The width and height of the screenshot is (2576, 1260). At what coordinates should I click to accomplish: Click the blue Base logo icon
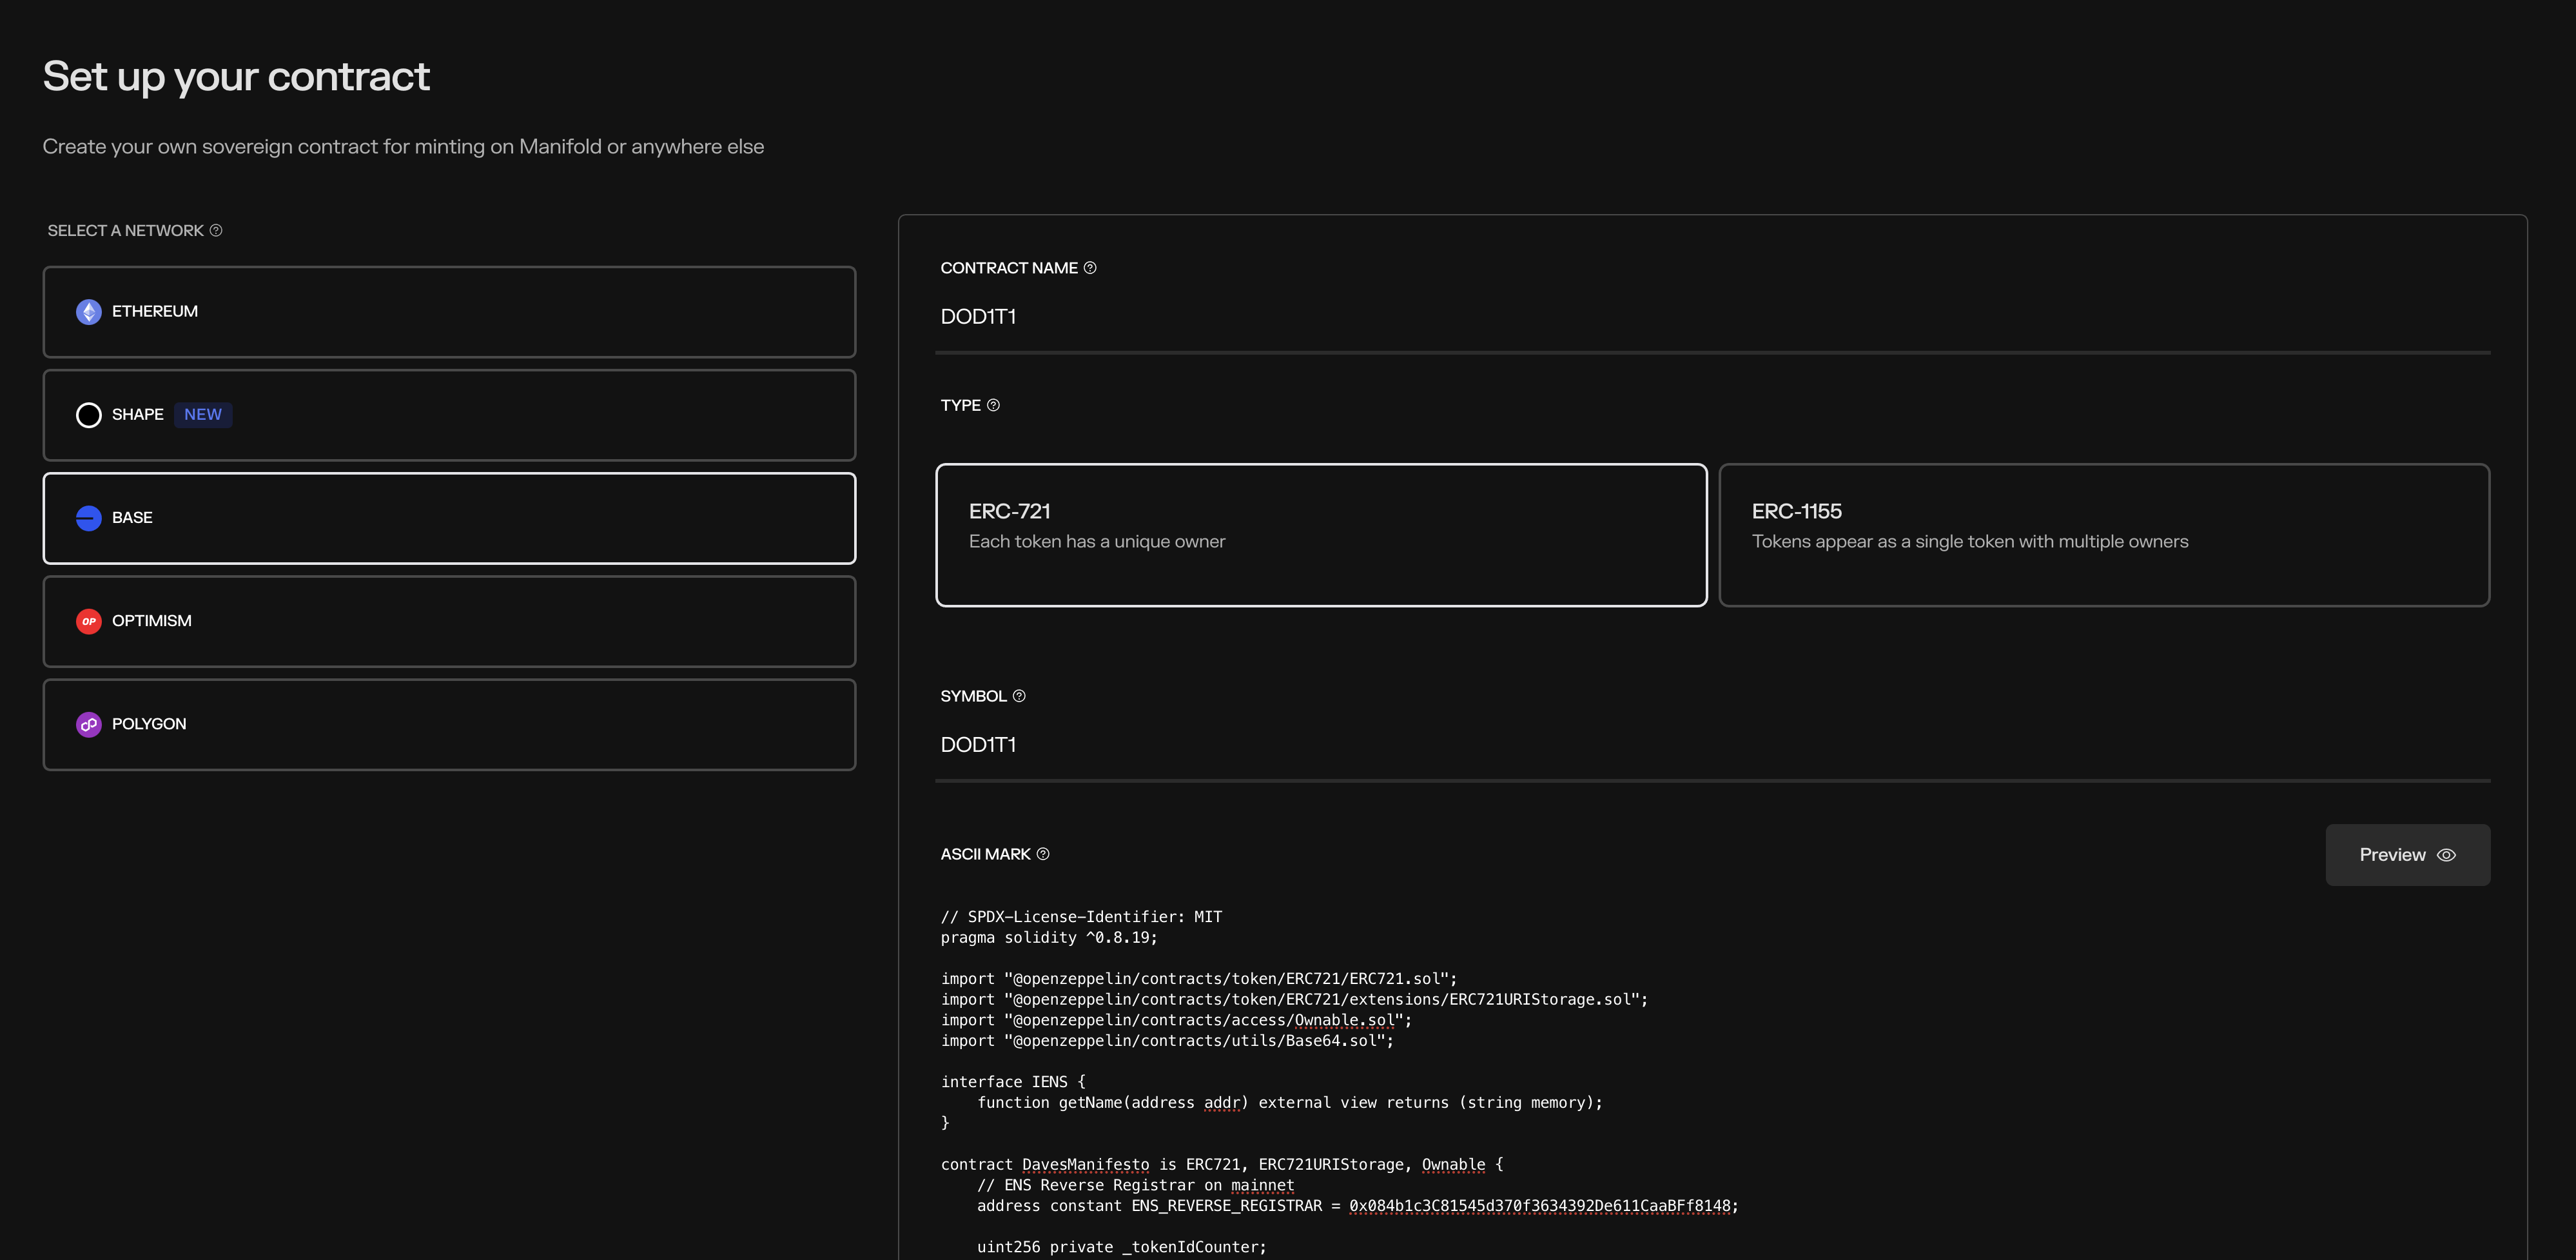point(89,518)
